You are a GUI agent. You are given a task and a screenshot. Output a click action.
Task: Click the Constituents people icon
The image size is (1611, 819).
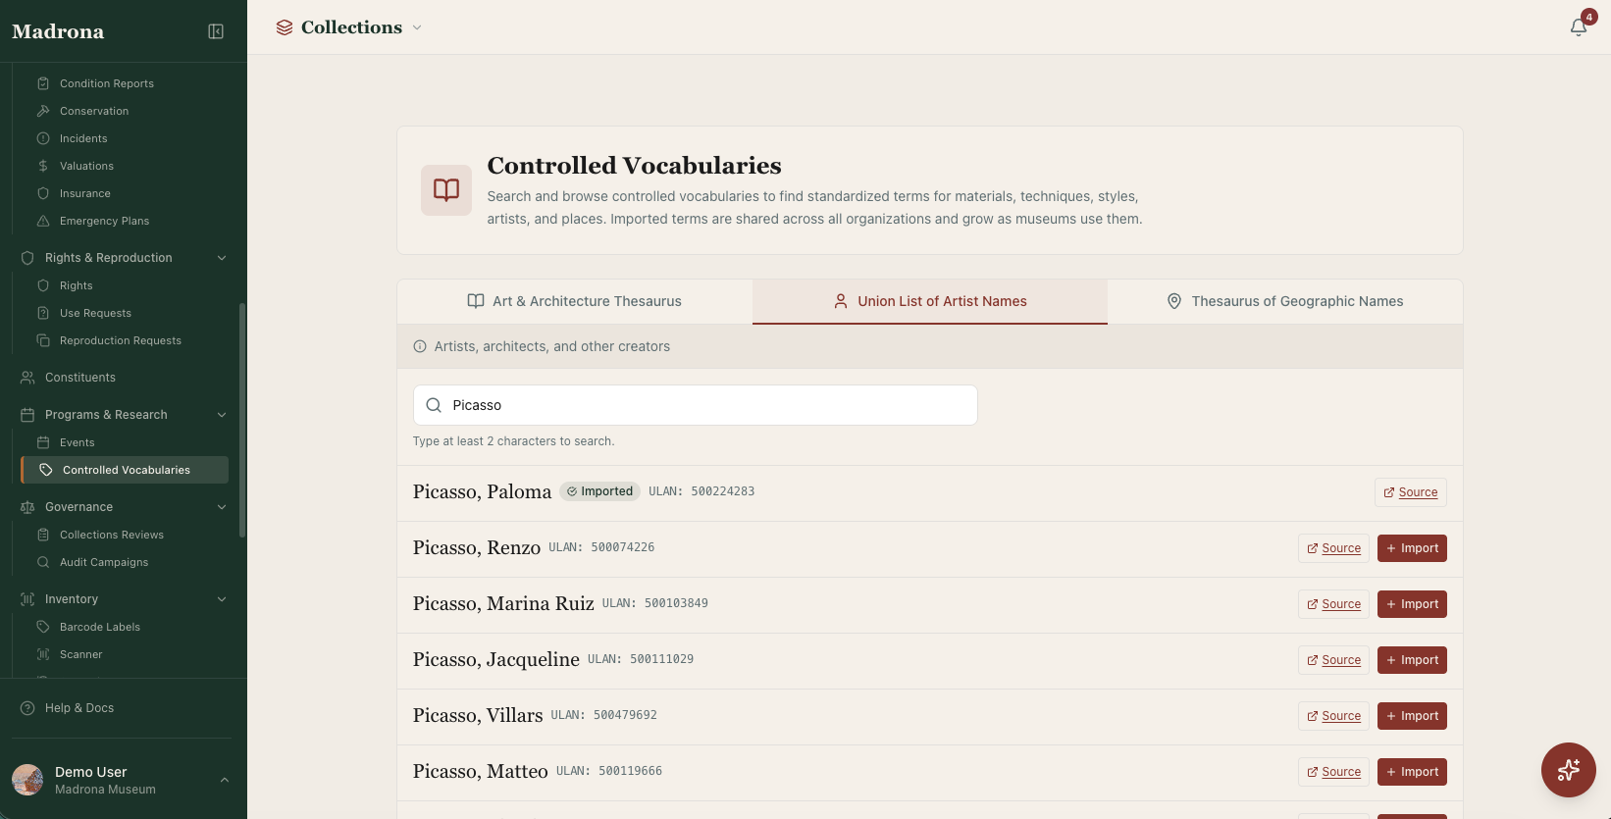27,378
